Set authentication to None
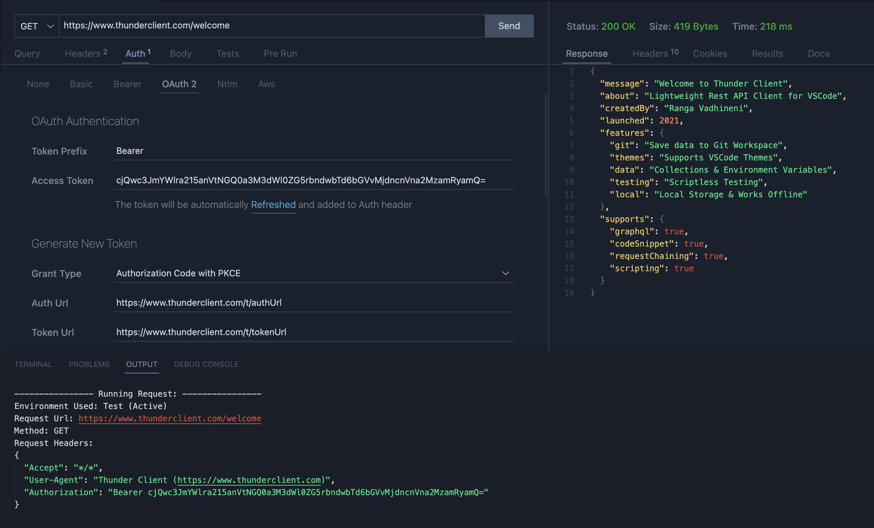 38,84
